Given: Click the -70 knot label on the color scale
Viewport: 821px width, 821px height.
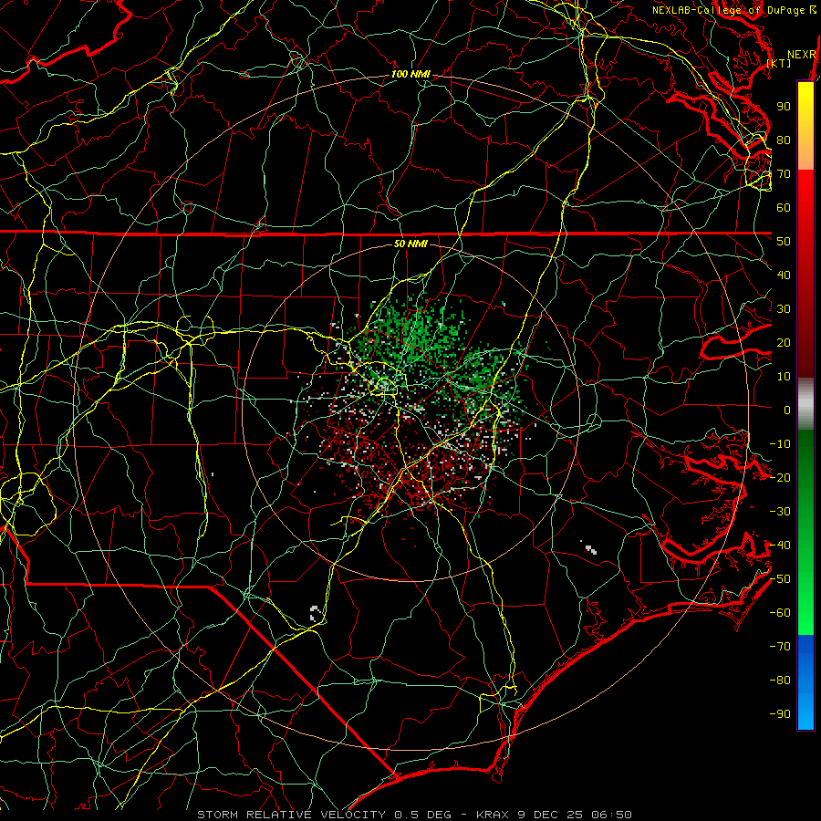Looking at the screenshot, I should 780,647.
